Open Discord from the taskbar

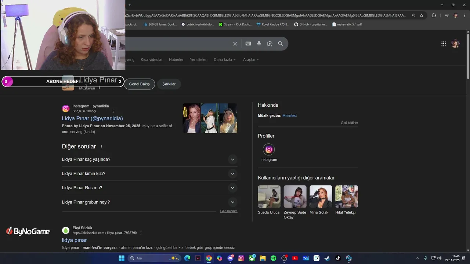click(x=230, y=258)
